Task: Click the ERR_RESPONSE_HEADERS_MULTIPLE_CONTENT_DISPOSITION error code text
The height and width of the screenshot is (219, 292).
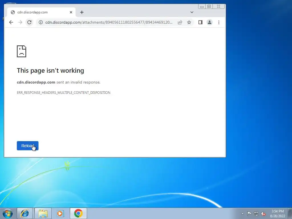Action: (x=64, y=93)
